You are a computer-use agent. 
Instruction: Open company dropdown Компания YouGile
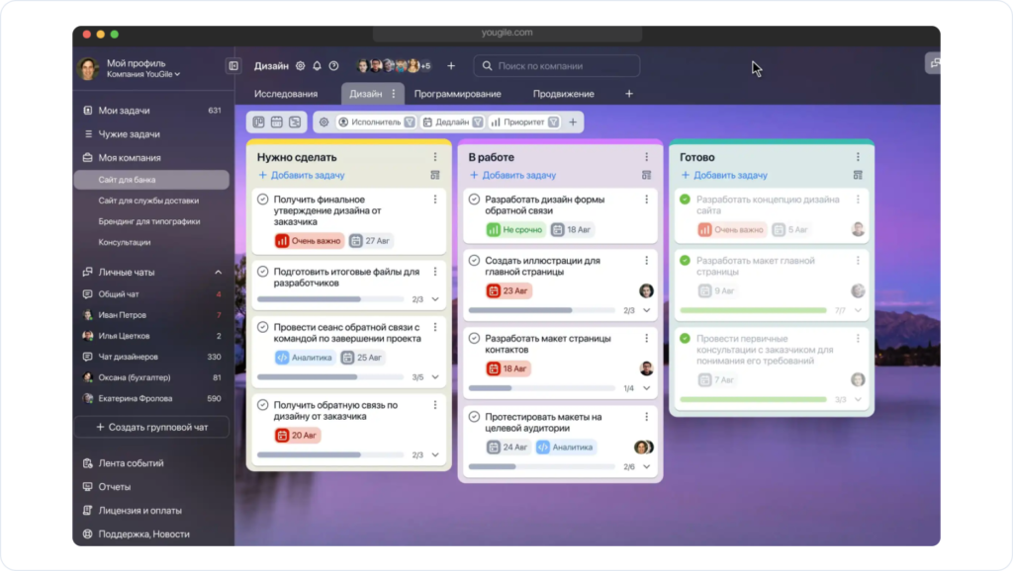pyautogui.click(x=143, y=74)
